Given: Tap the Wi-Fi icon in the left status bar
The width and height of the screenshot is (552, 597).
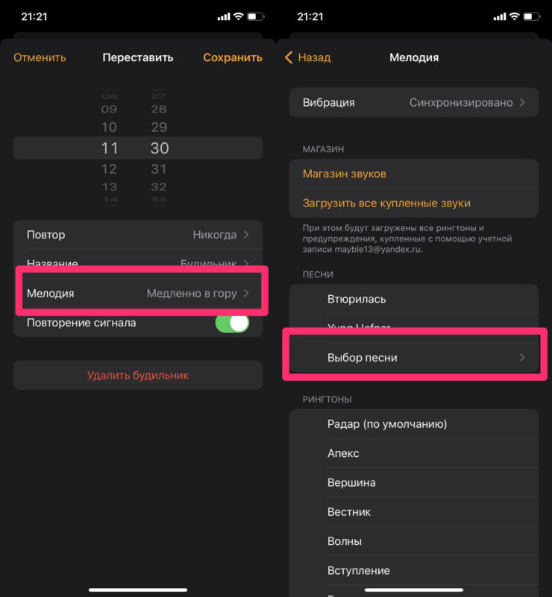Looking at the screenshot, I should (x=239, y=16).
